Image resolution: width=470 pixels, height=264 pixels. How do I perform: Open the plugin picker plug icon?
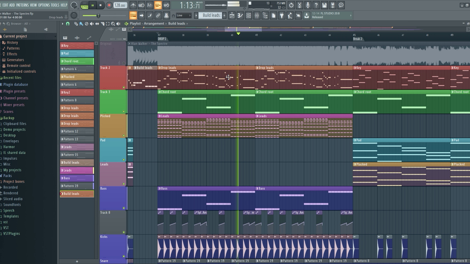click(281, 16)
